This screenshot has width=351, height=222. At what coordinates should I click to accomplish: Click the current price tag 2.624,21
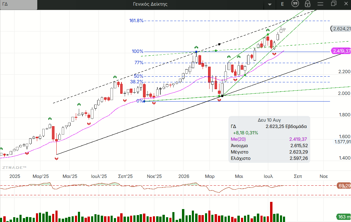[341, 29]
